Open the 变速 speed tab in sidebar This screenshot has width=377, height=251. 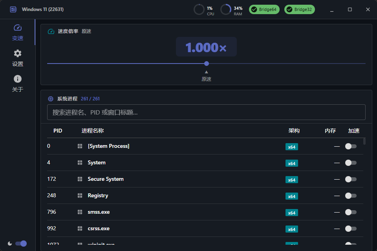18,32
